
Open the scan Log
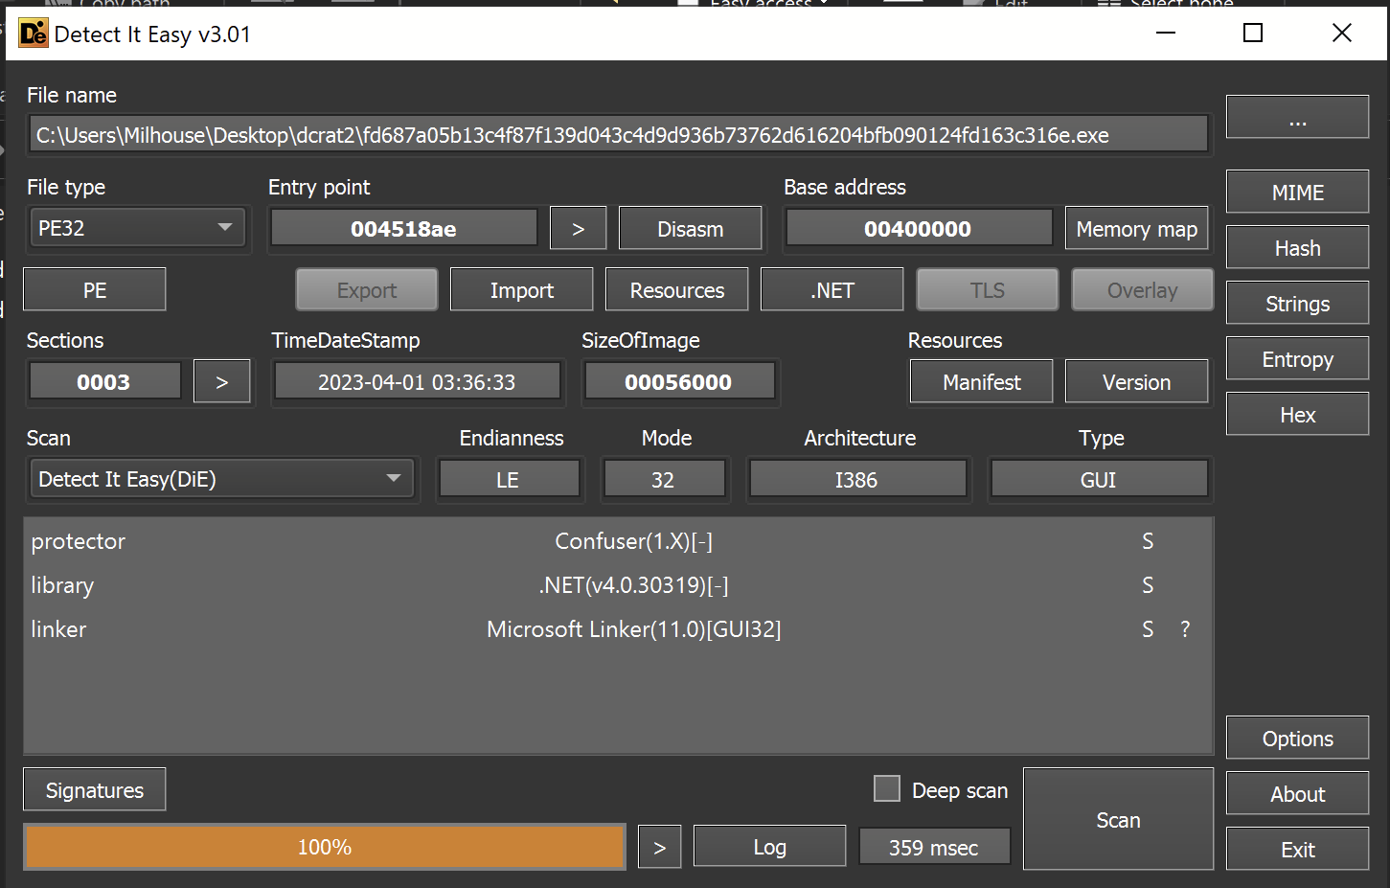pos(769,847)
